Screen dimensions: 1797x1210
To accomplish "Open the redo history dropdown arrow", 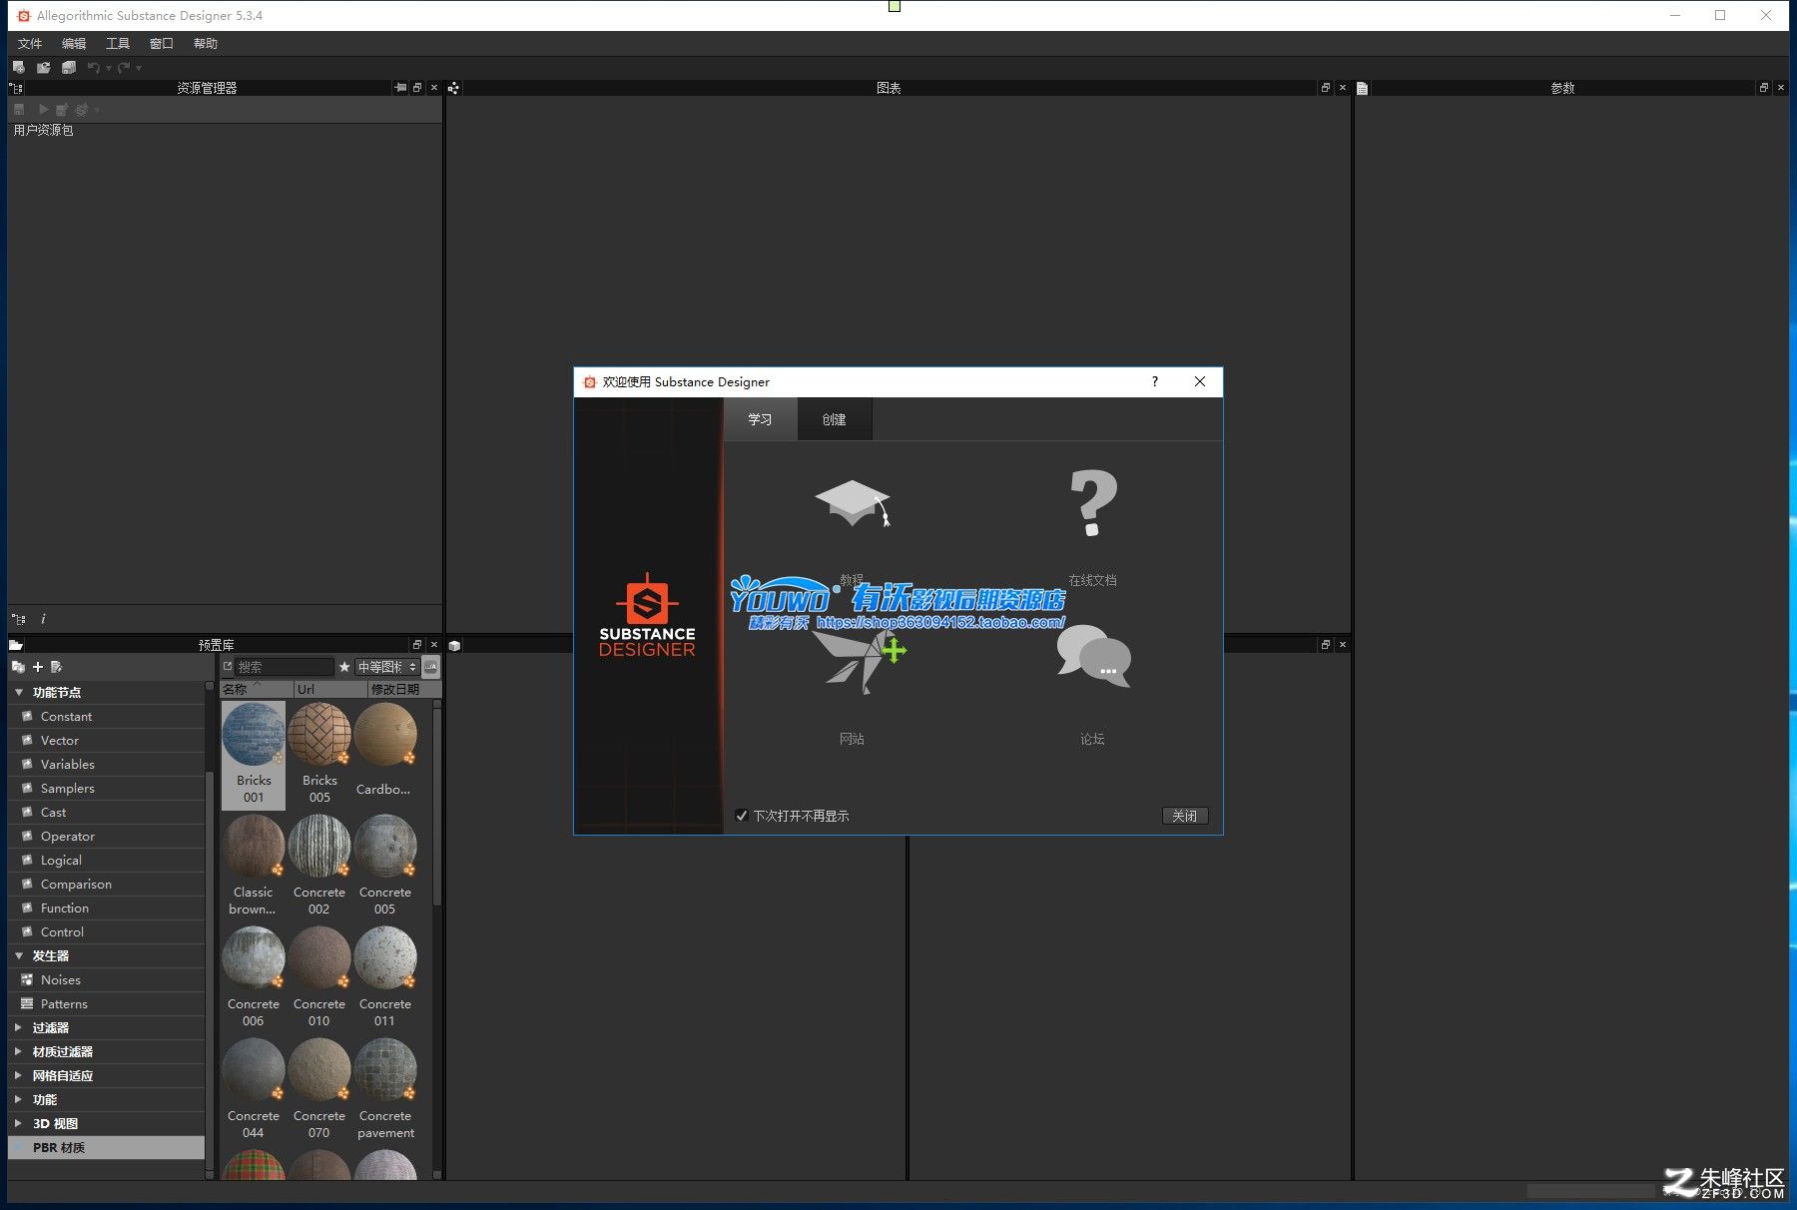I will coord(139,68).
